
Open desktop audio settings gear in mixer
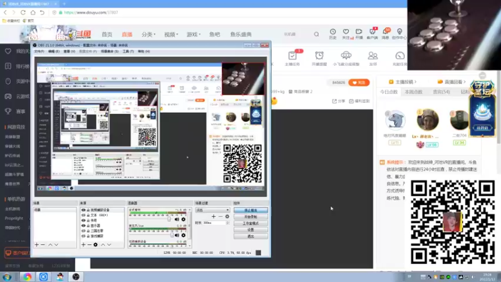point(183,219)
